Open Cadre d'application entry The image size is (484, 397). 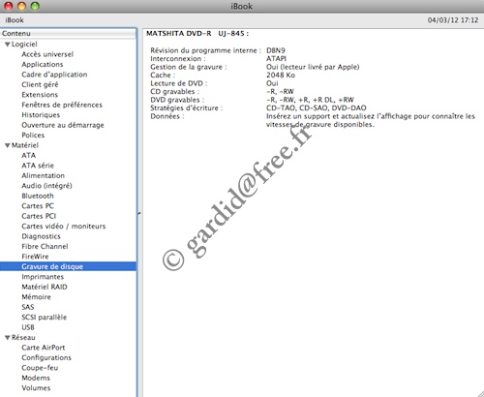54,75
